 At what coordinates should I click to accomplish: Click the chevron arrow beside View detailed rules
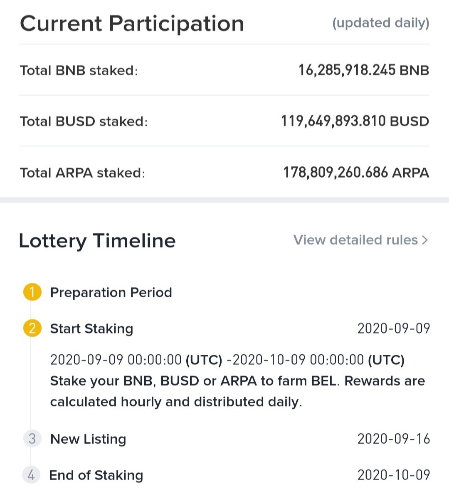pos(424,240)
